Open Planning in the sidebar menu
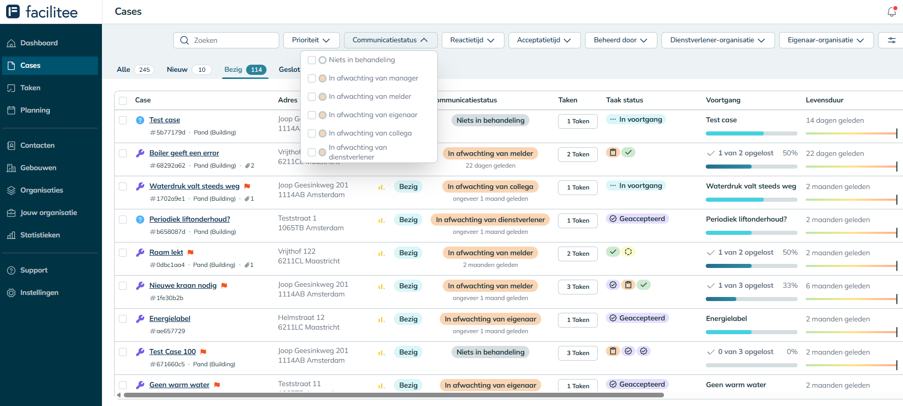This screenshot has height=406, width=903. pyautogui.click(x=35, y=111)
